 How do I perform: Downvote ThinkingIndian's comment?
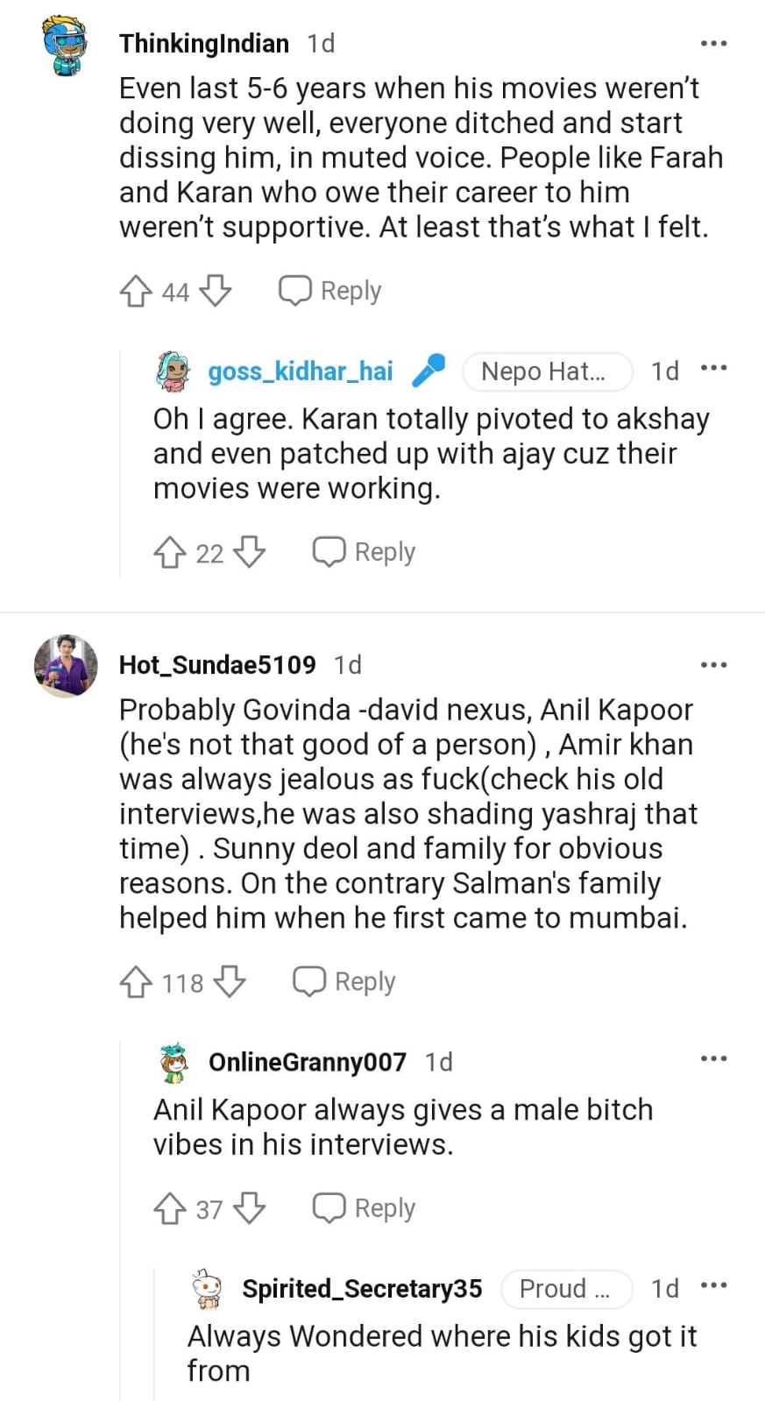pos(216,291)
